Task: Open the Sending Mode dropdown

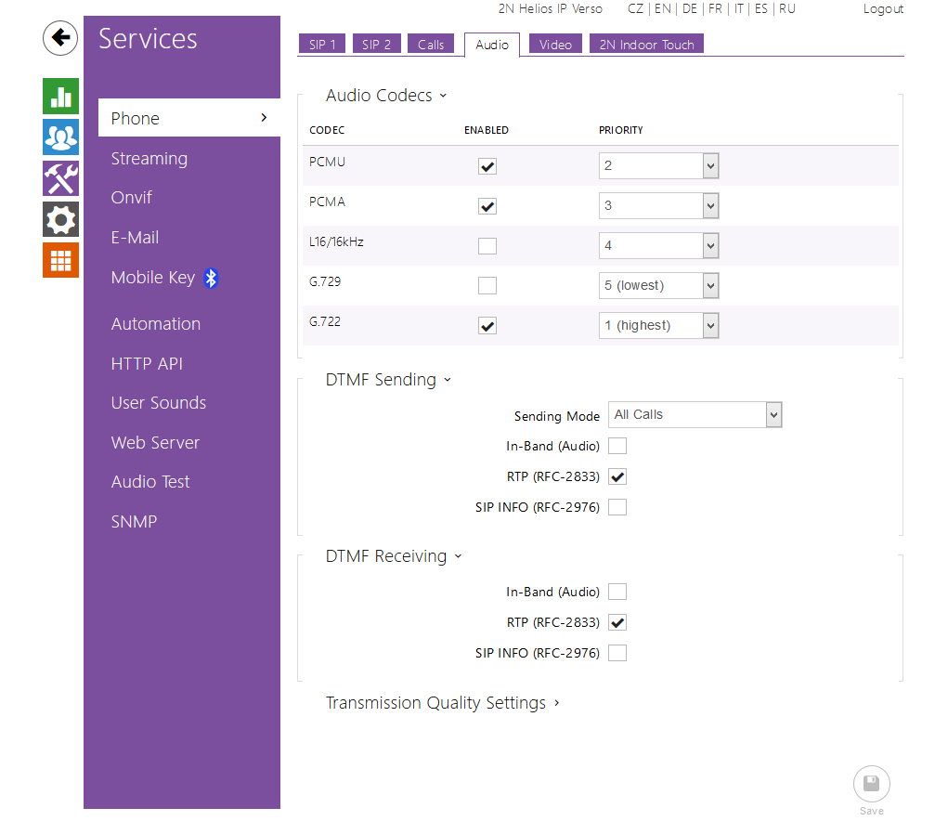Action: (x=695, y=415)
